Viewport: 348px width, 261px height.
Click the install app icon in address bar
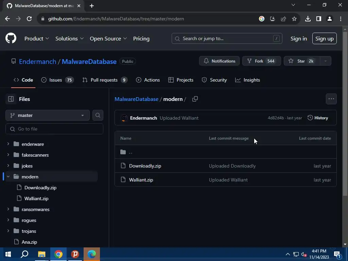pyautogui.click(x=273, y=19)
